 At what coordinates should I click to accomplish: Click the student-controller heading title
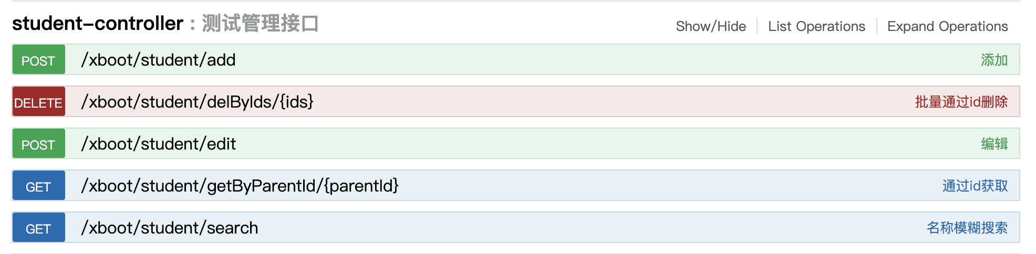pos(98,24)
